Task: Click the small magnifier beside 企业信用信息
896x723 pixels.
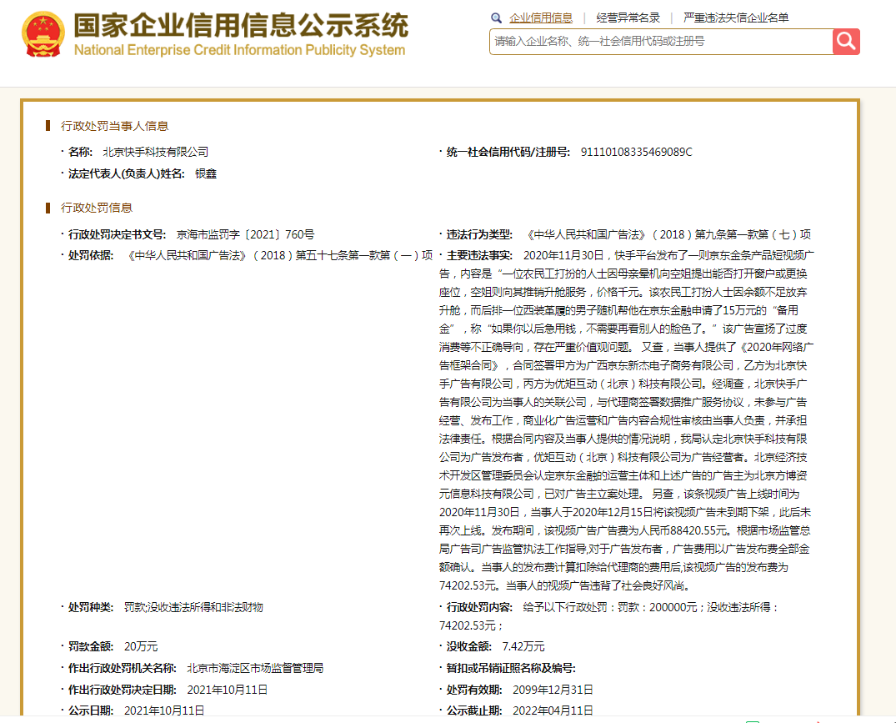Action: pyautogui.click(x=497, y=18)
